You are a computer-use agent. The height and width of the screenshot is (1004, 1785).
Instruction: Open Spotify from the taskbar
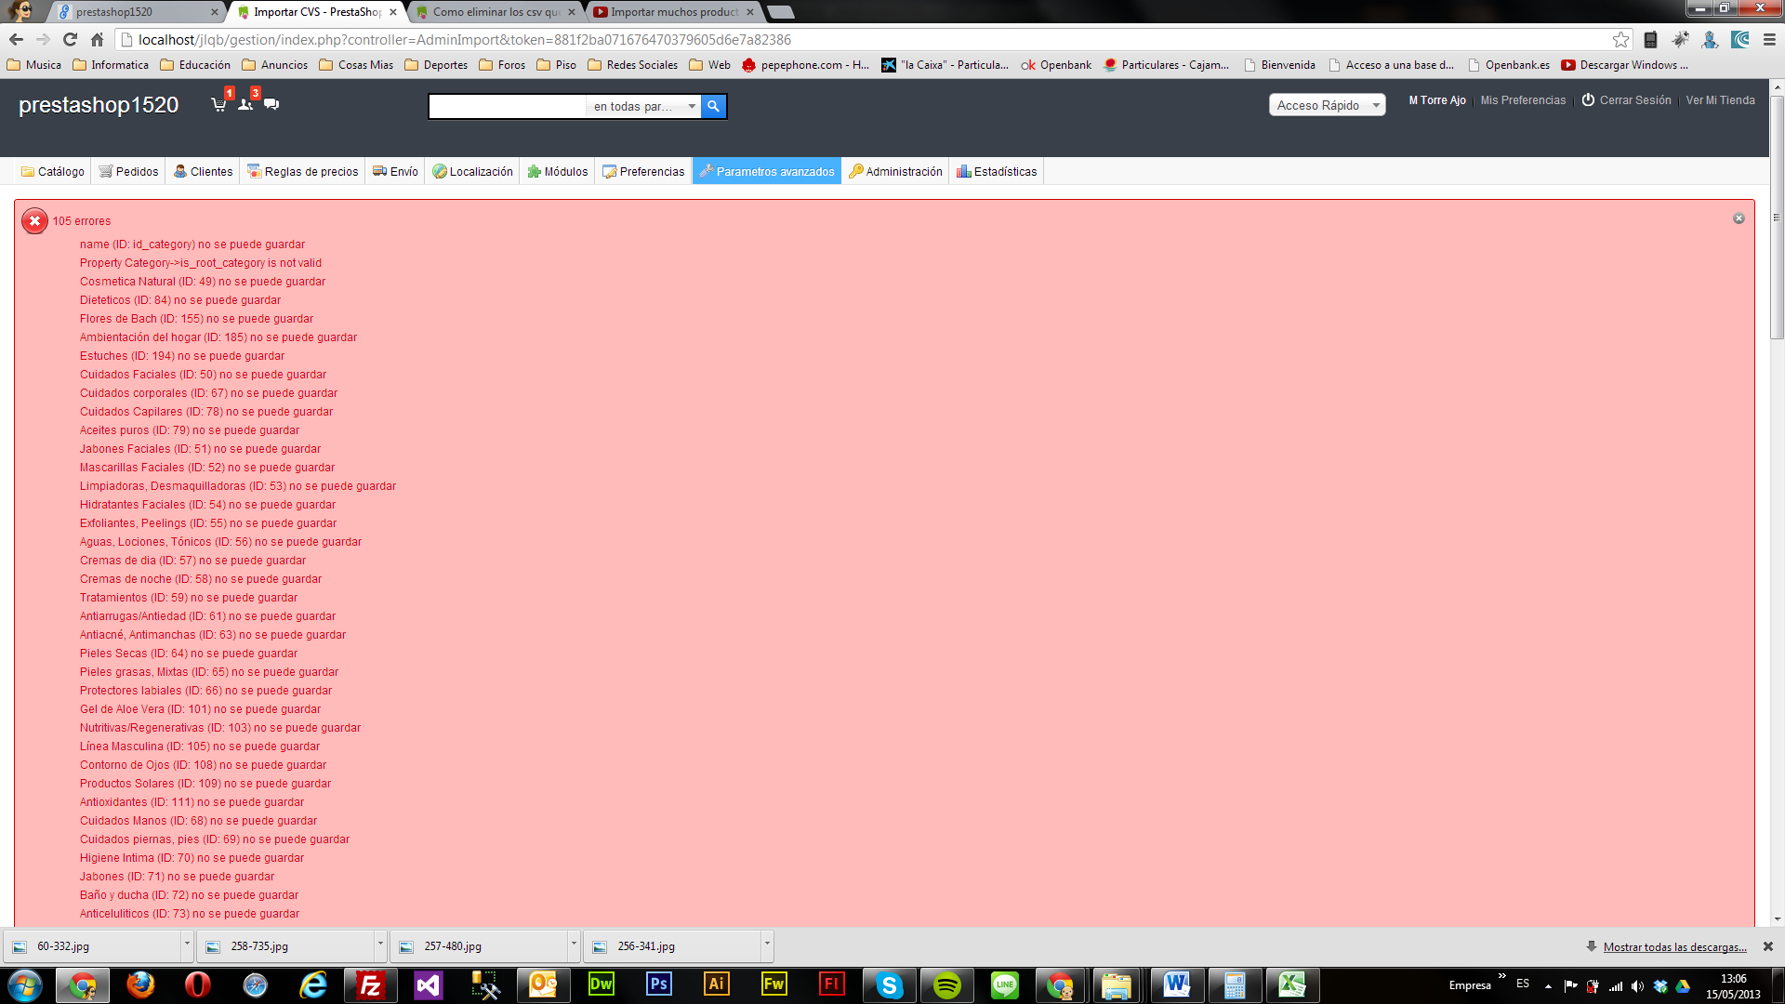click(946, 984)
